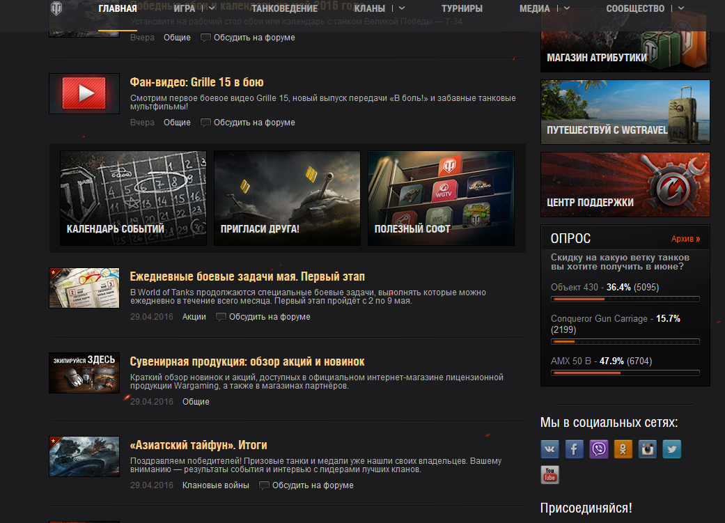Viewport: 725px width, 523px height.
Task: Open the КАЛЕНДАРЬ СОБЫТИЙ banner
Action: [x=133, y=198]
